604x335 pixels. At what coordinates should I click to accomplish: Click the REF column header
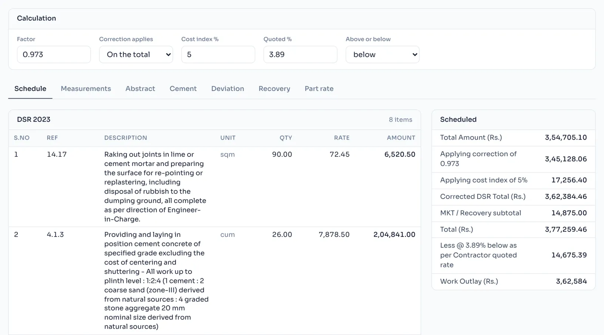[x=52, y=138]
